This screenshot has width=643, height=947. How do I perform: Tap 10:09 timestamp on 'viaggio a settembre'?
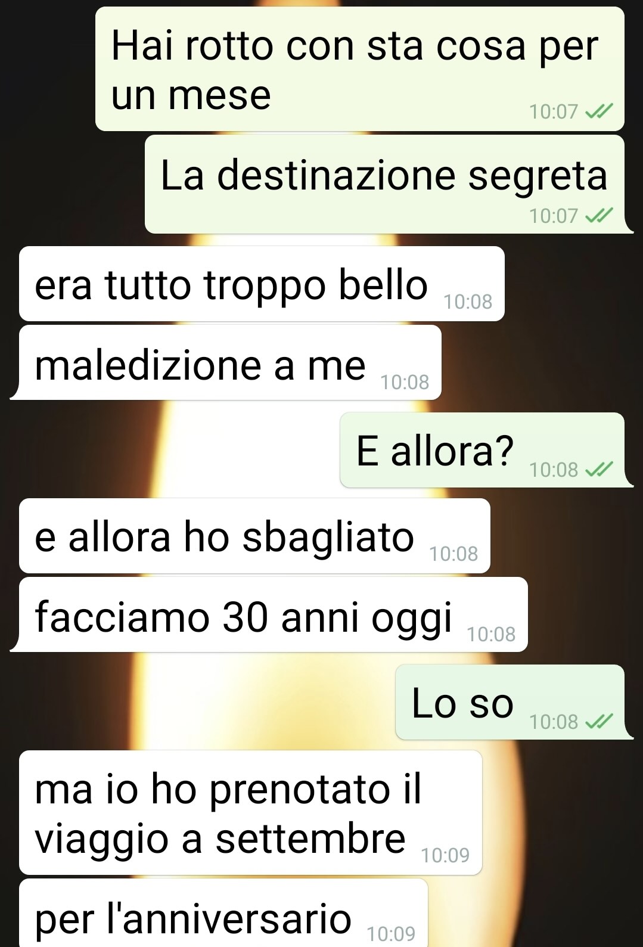coord(445,855)
